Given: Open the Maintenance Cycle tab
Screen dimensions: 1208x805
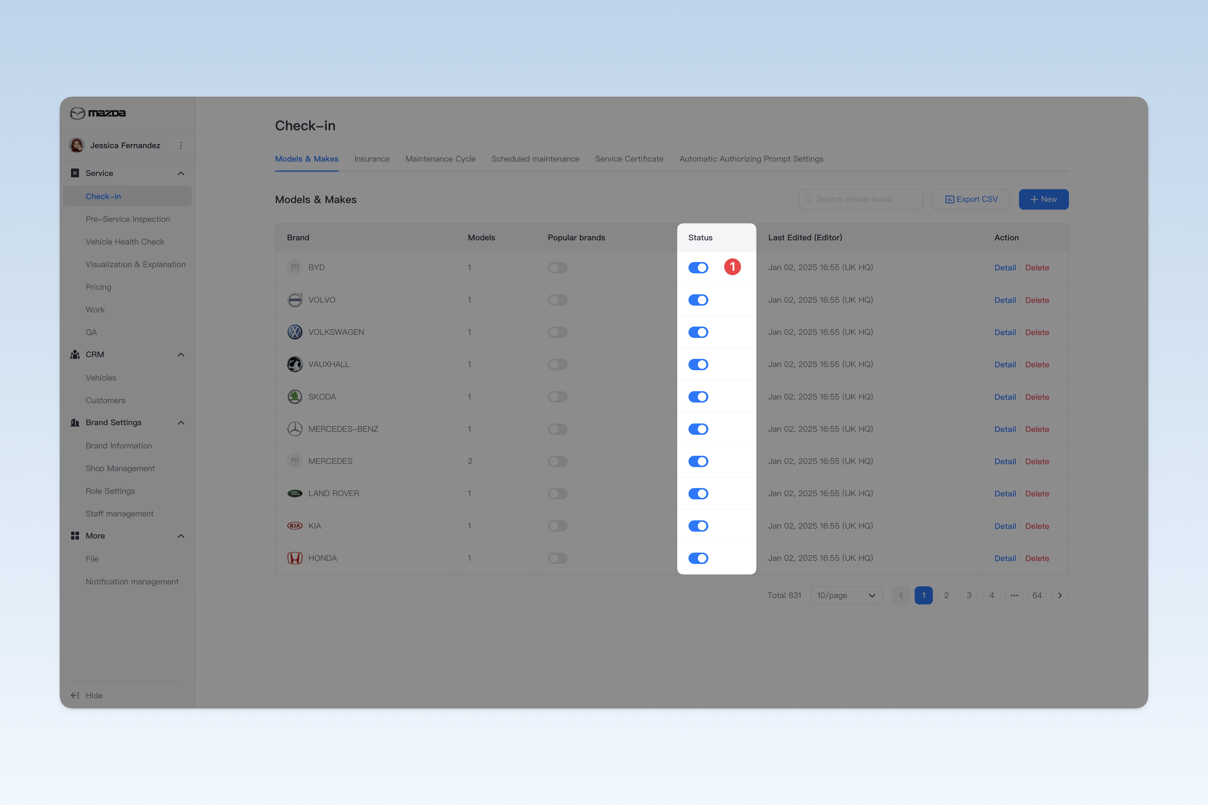Looking at the screenshot, I should pos(440,159).
